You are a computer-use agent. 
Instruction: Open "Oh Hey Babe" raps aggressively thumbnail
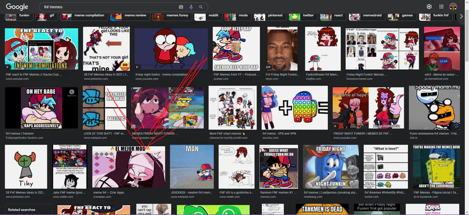click(x=41, y=108)
